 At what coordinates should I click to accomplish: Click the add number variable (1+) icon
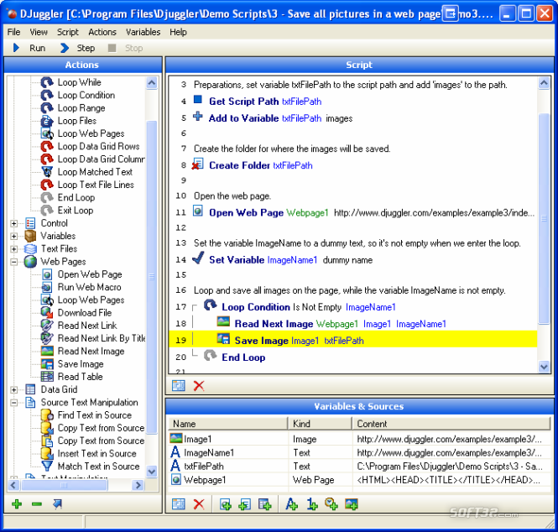click(x=312, y=503)
